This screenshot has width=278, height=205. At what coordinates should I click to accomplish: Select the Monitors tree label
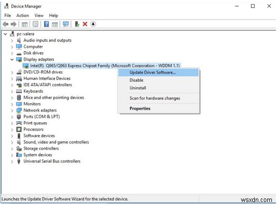(x=32, y=104)
